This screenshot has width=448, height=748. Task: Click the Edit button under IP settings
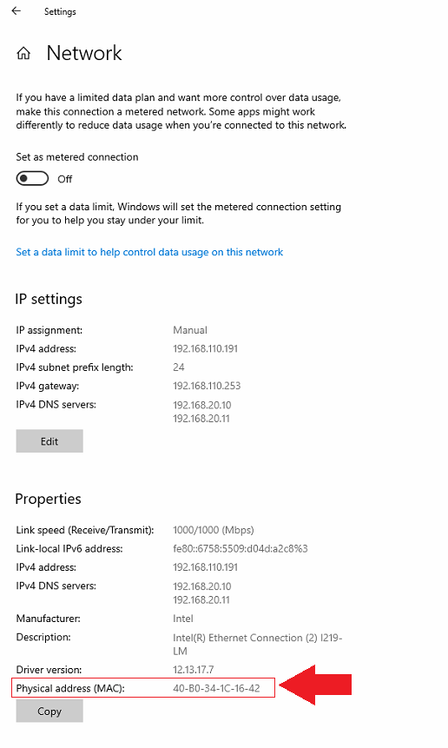tap(49, 441)
